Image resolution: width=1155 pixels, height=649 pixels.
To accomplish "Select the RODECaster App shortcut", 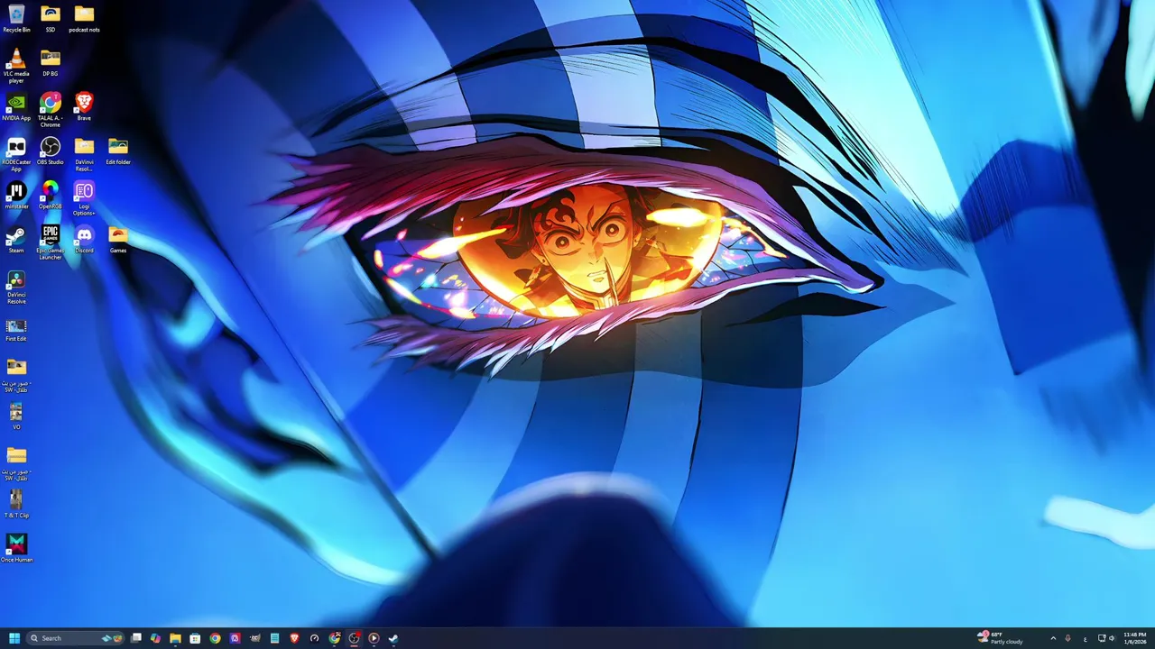I will tap(16, 154).
